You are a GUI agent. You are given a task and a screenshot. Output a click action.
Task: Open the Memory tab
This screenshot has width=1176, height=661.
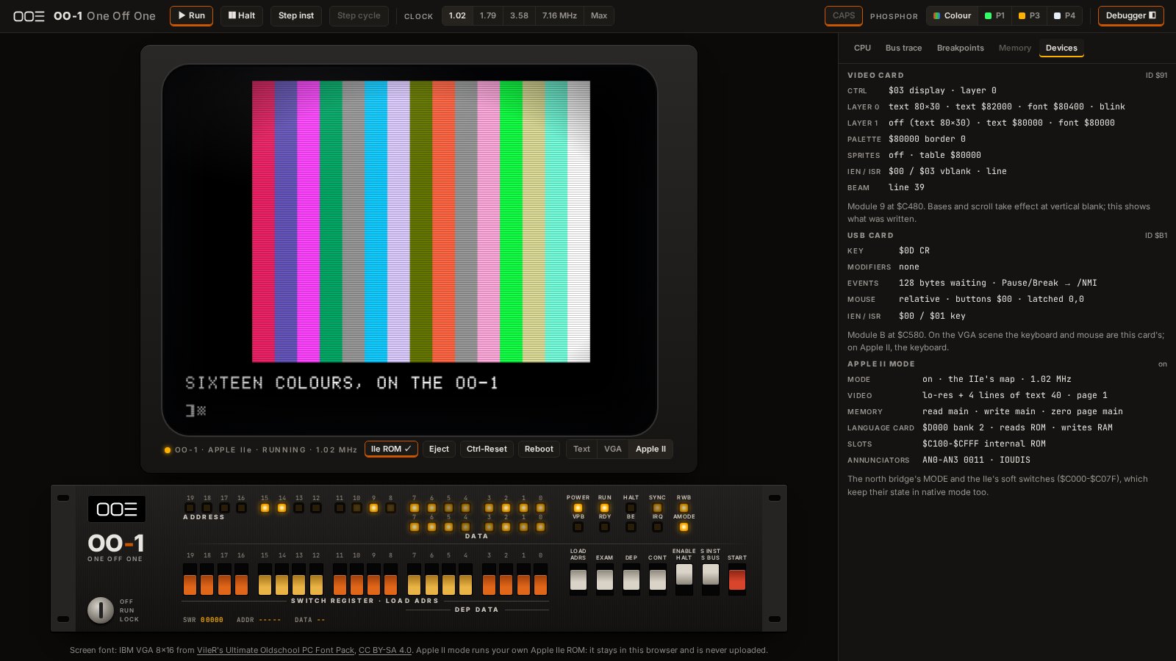pos(1014,48)
